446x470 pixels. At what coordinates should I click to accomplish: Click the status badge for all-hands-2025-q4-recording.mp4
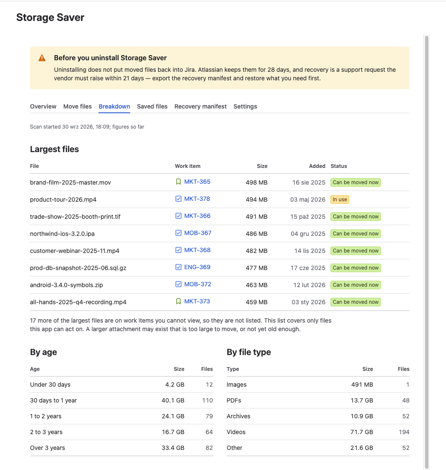click(x=356, y=302)
